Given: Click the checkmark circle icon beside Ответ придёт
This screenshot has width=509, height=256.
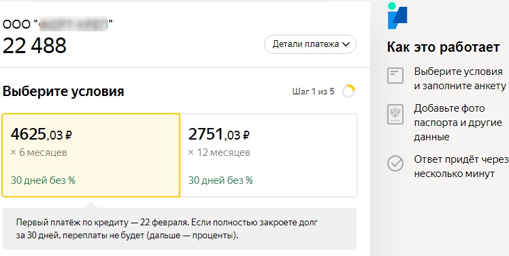Looking at the screenshot, I should [x=395, y=163].
